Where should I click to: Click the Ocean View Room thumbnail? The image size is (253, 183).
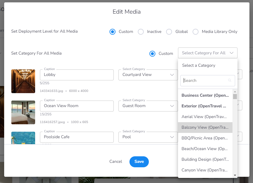click(x=23, y=112)
